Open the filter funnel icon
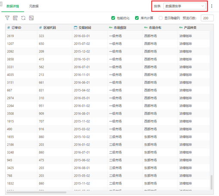Image resolution: width=219 pixels, height=196 pixels. (x=7, y=18)
